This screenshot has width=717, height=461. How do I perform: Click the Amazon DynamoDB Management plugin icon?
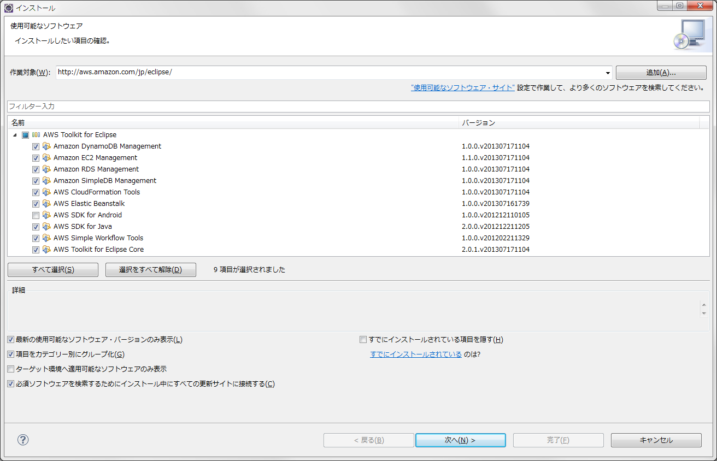[46, 146]
